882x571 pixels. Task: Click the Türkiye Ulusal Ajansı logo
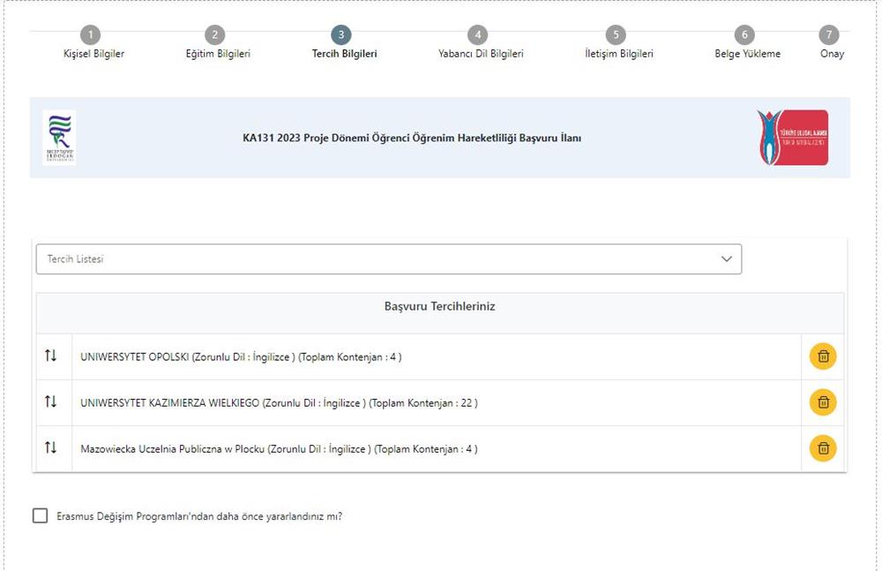[793, 138]
